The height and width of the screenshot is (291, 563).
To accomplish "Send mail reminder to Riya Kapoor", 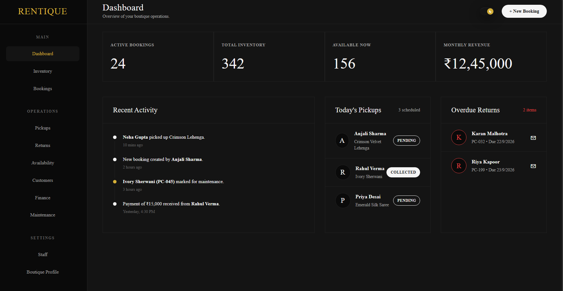I will point(533,166).
